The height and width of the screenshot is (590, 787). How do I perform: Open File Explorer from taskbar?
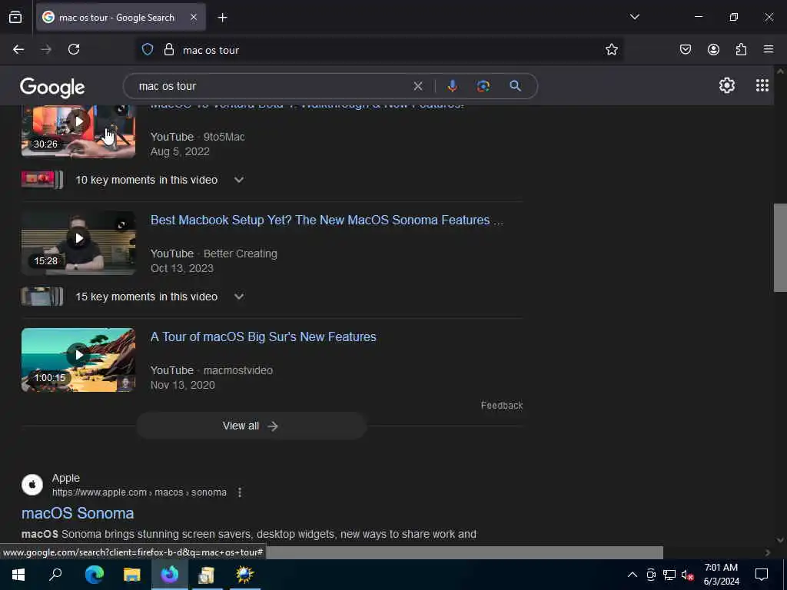(x=132, y=575)
